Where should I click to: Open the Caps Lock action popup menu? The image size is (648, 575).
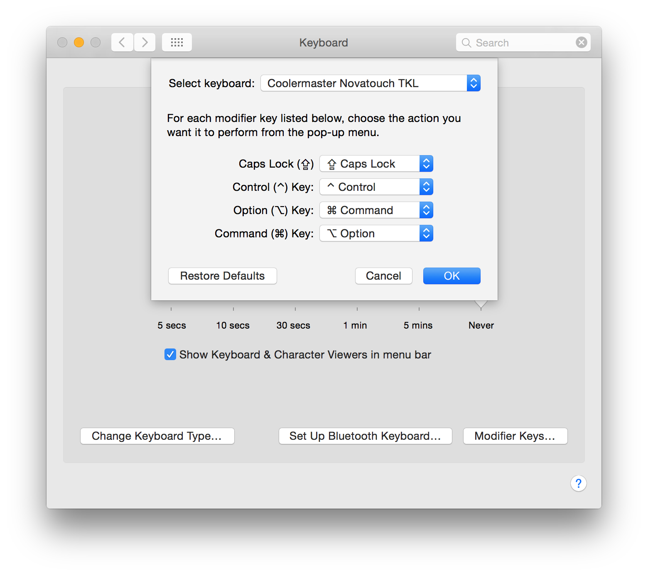click(376, 163)
